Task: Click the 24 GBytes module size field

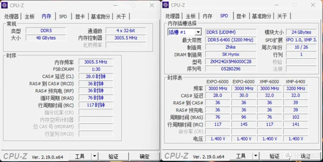Action: [301, 32]
